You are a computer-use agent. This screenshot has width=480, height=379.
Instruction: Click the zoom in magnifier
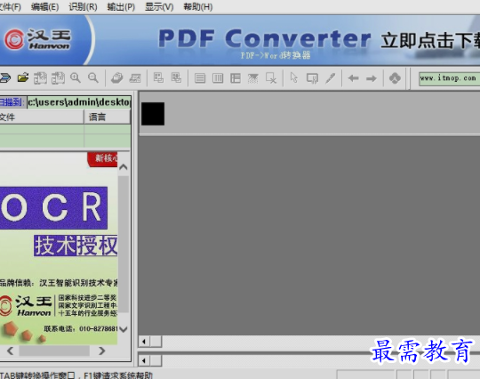click(76, 78)
